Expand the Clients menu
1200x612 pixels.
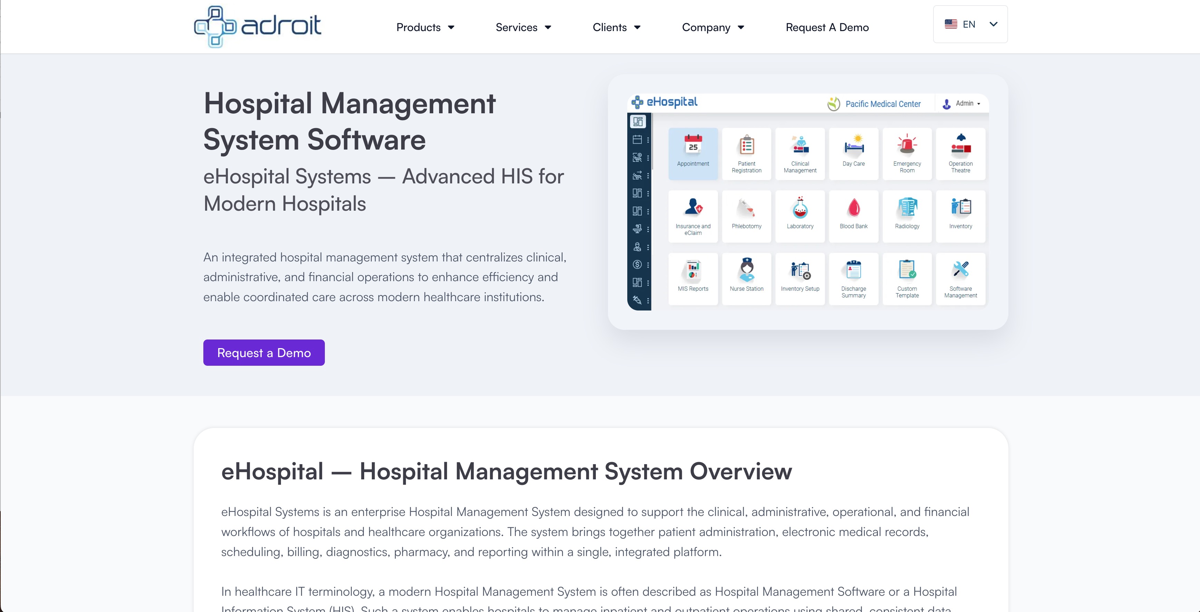617,28
